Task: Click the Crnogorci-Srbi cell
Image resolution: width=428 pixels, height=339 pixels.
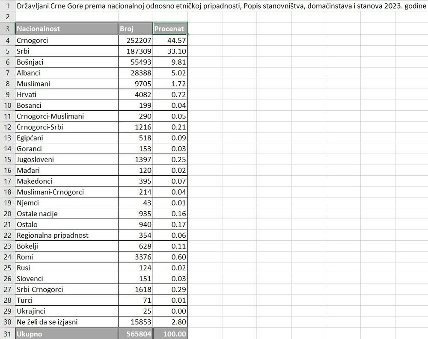Action: tap(66, 127)
